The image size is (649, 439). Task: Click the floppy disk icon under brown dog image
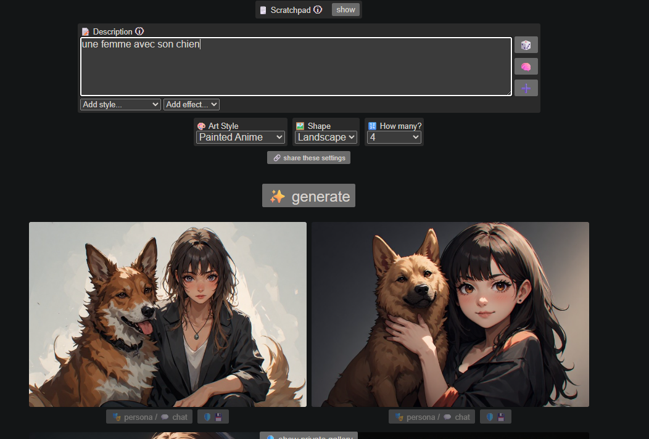(501, 417)
